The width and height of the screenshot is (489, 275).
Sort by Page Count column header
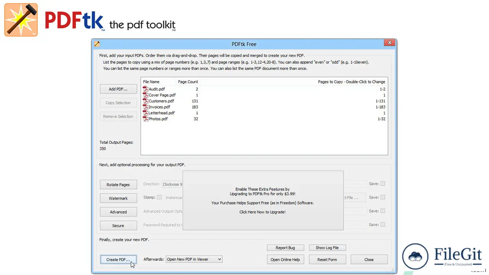[x=188, y=82]
